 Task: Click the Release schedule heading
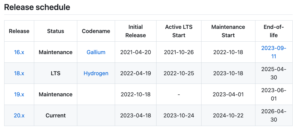point(37,7)
